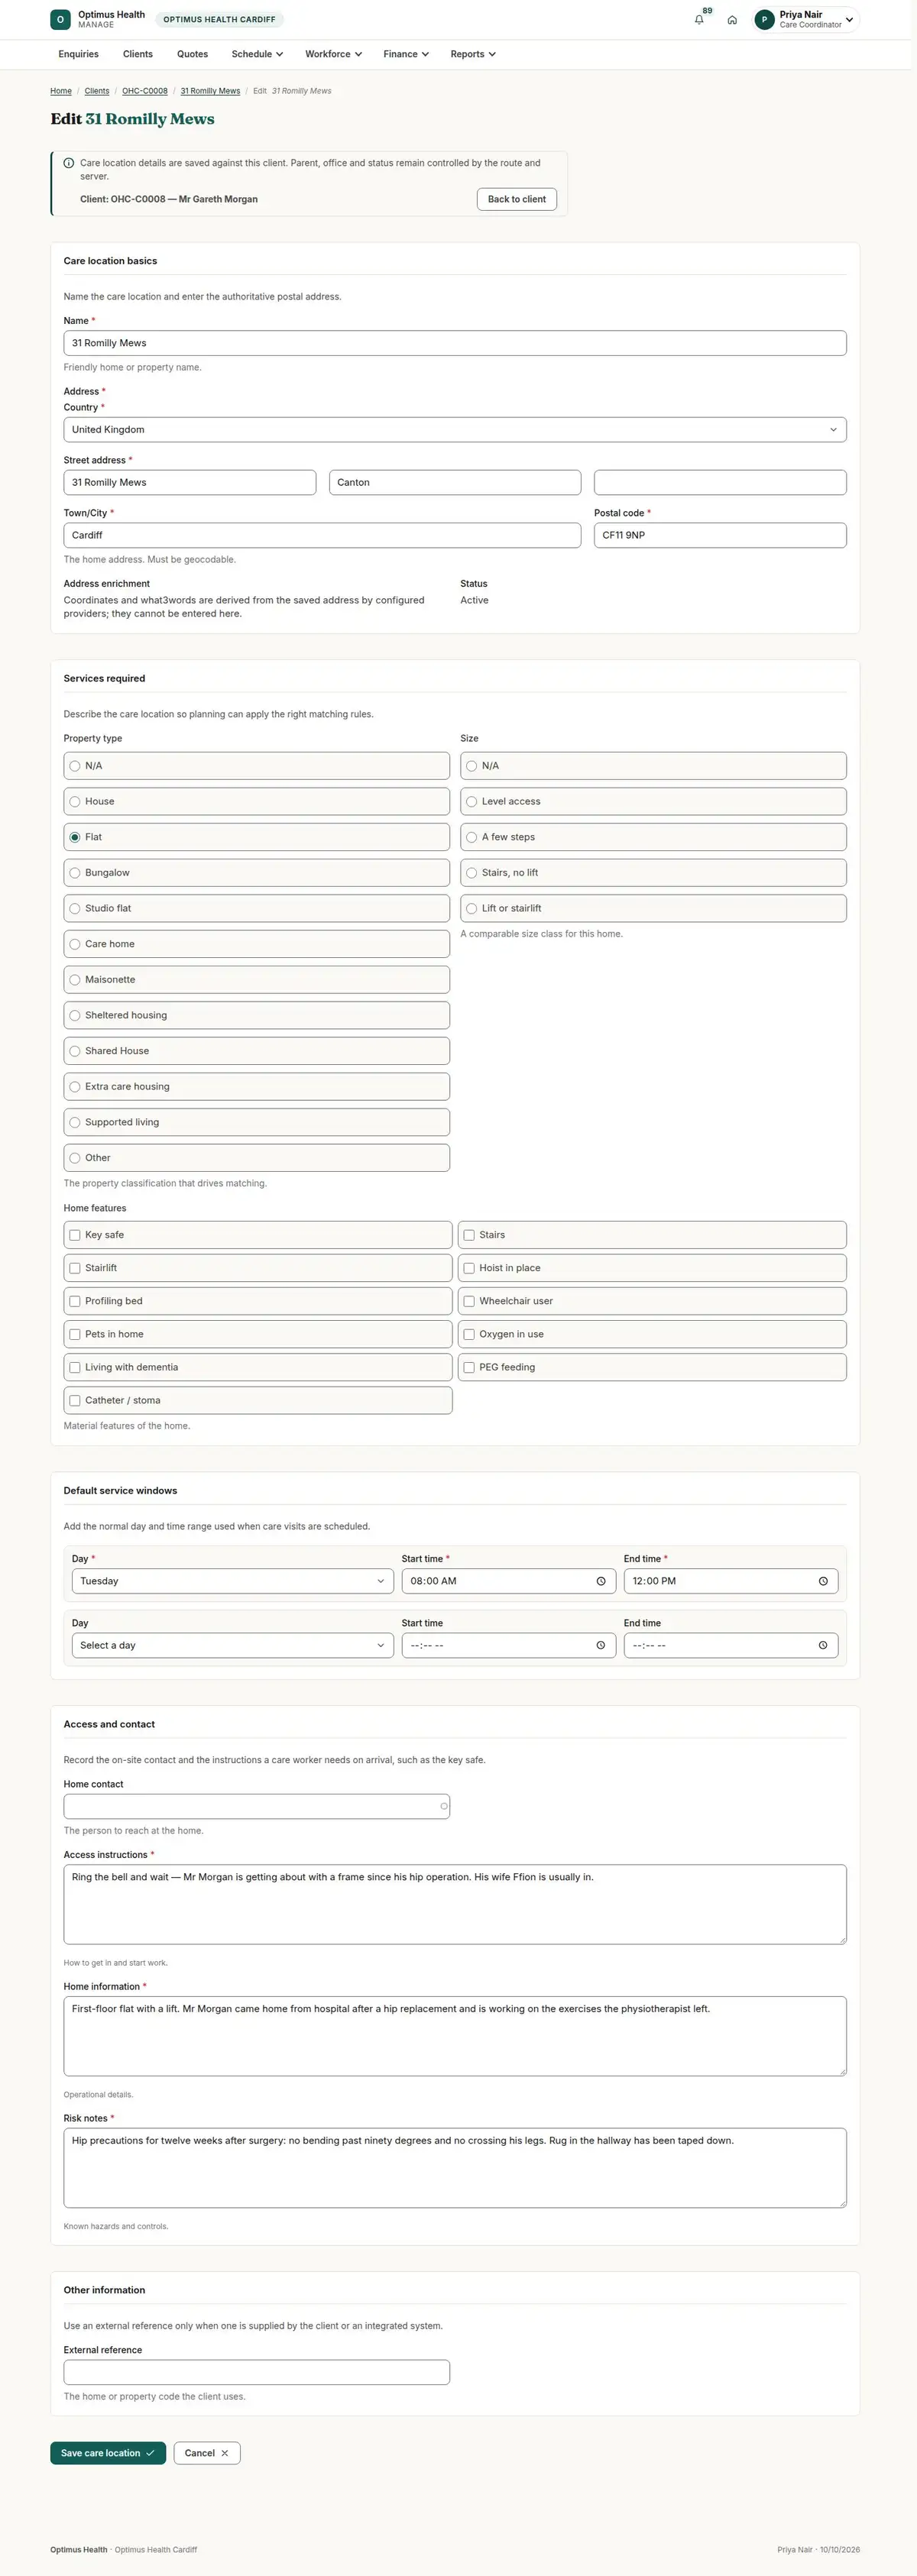Open the notifications bell icon
This screenshot has width=917, height=2576.
699,20
